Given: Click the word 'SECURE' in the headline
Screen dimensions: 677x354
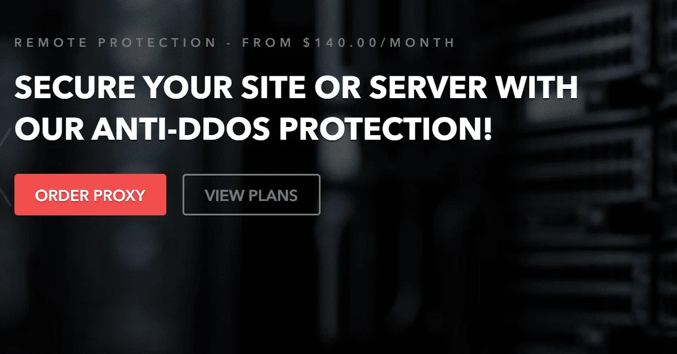Looking at the screenshot, I should (x=75, y=88).
